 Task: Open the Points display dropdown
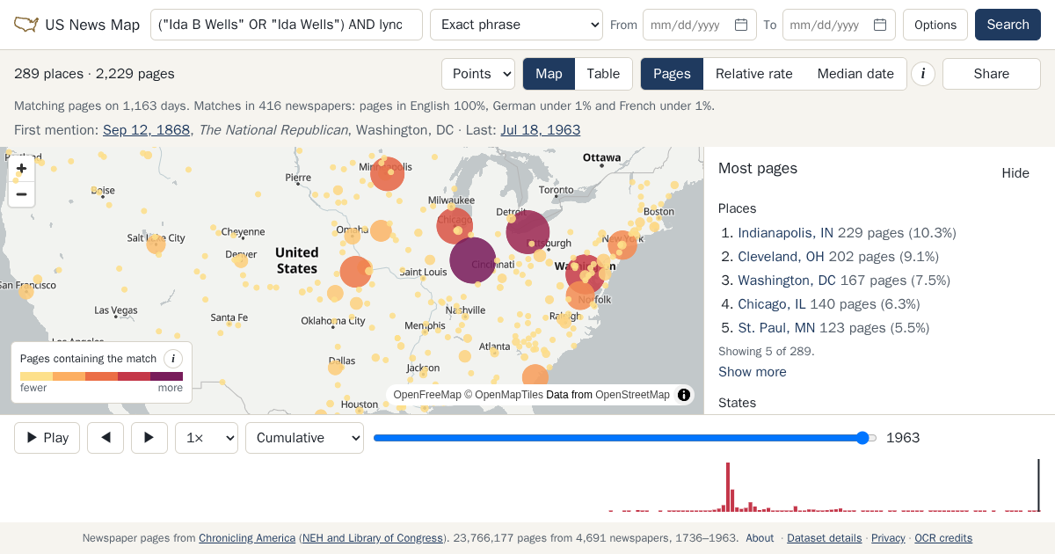tap(478, 74)
